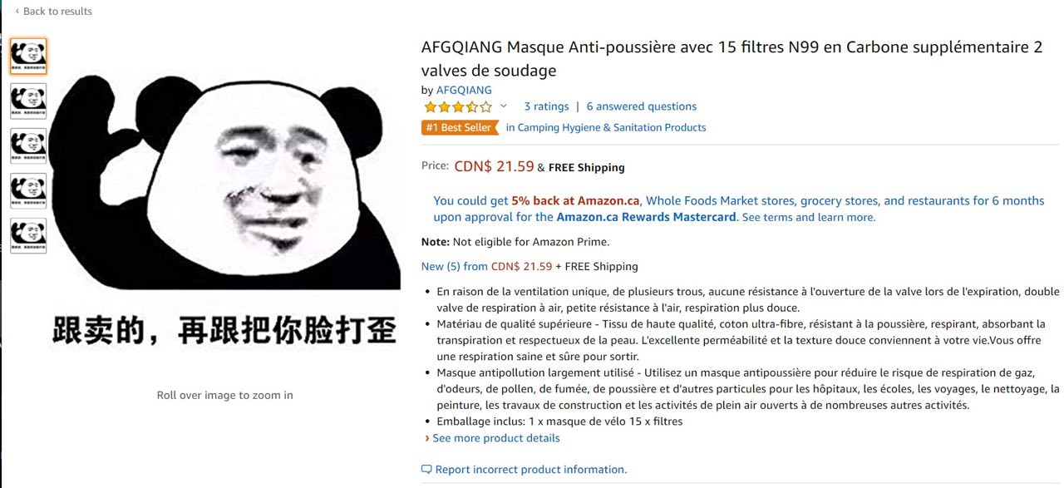
Task: Select the fifth product thumbnail
Action: tap(28, 236)
